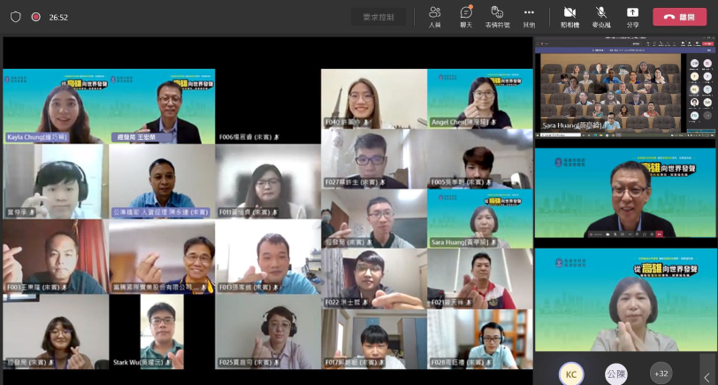718x385 pixels.
Task: Expand the 其他 more options menu
Action: click(x=529, y=17)
